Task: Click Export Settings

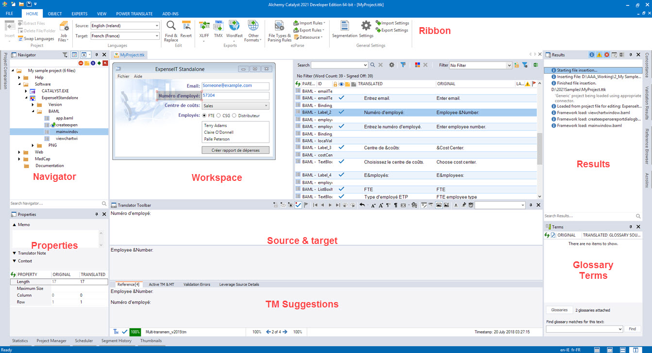Action: 392,30
